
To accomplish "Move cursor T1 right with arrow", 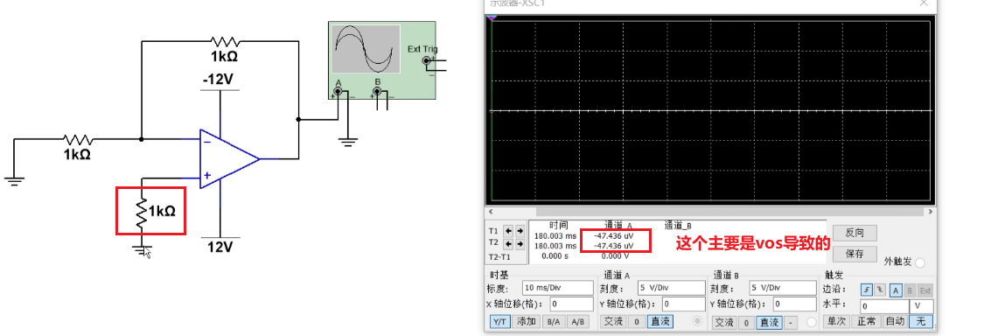I will point(520,231).
